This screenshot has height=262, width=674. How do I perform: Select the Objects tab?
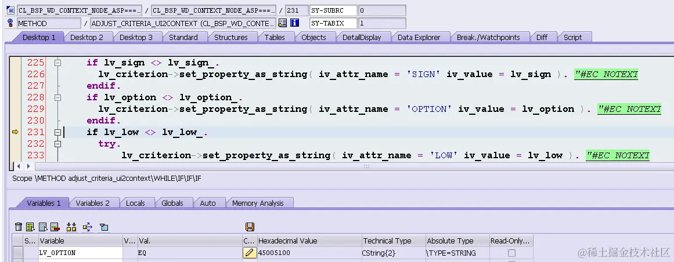coord(313,37)
